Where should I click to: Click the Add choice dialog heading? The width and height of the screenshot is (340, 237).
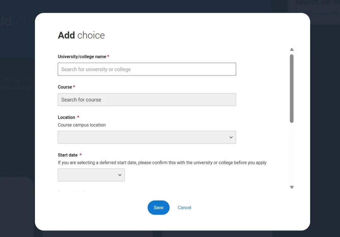pos(81,35)
